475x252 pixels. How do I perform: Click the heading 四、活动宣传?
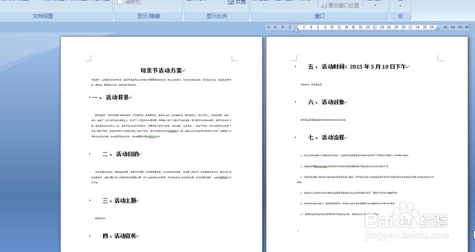coord(119,236)
